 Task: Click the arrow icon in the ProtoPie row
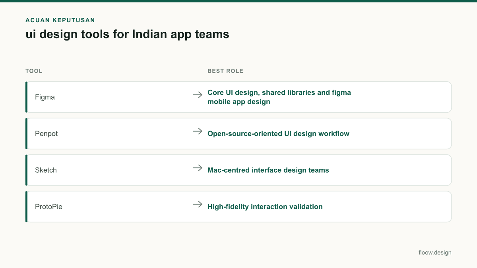[x=198, y=204]
